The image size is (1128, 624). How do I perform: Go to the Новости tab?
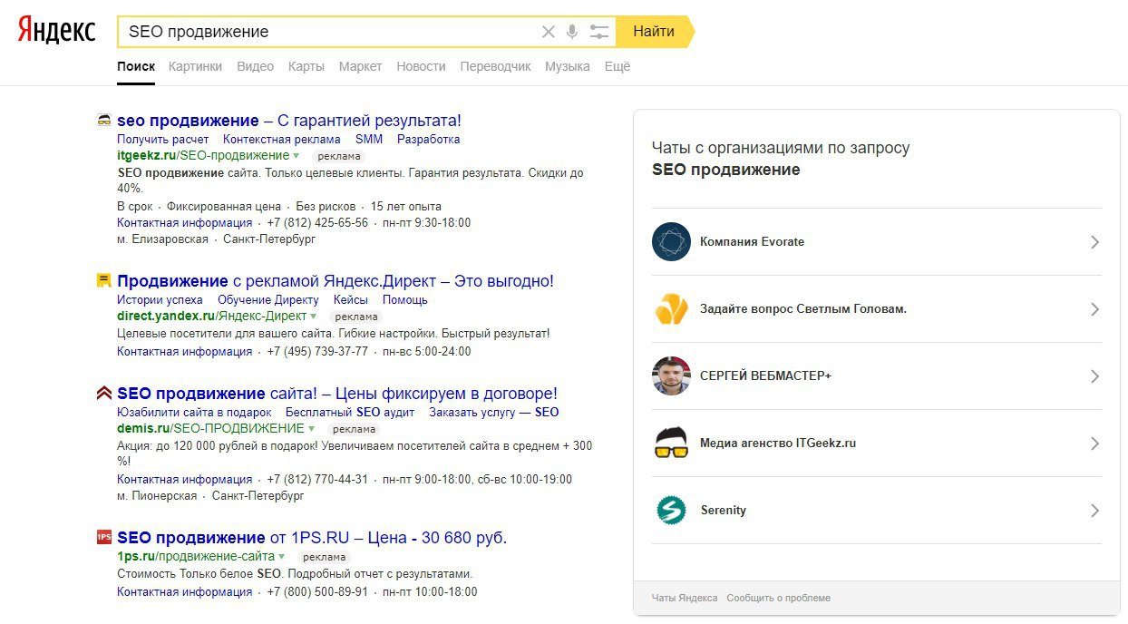[x=421, y=66]
